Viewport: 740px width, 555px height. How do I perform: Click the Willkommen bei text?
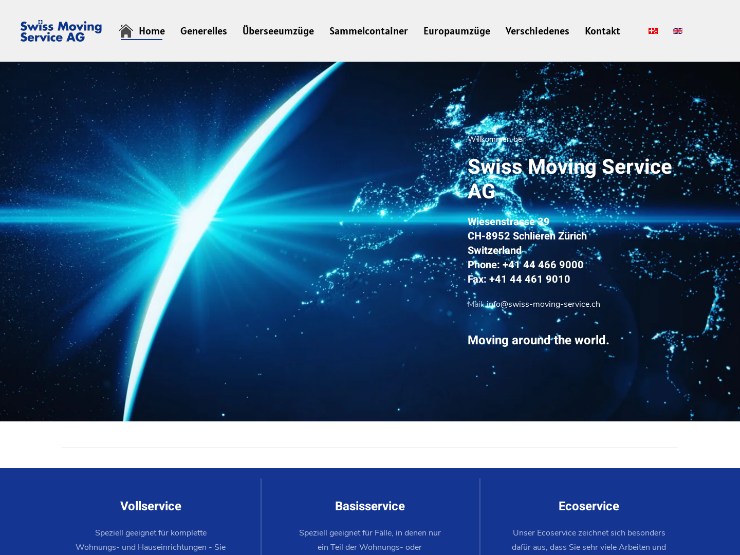tap(495, 139)
